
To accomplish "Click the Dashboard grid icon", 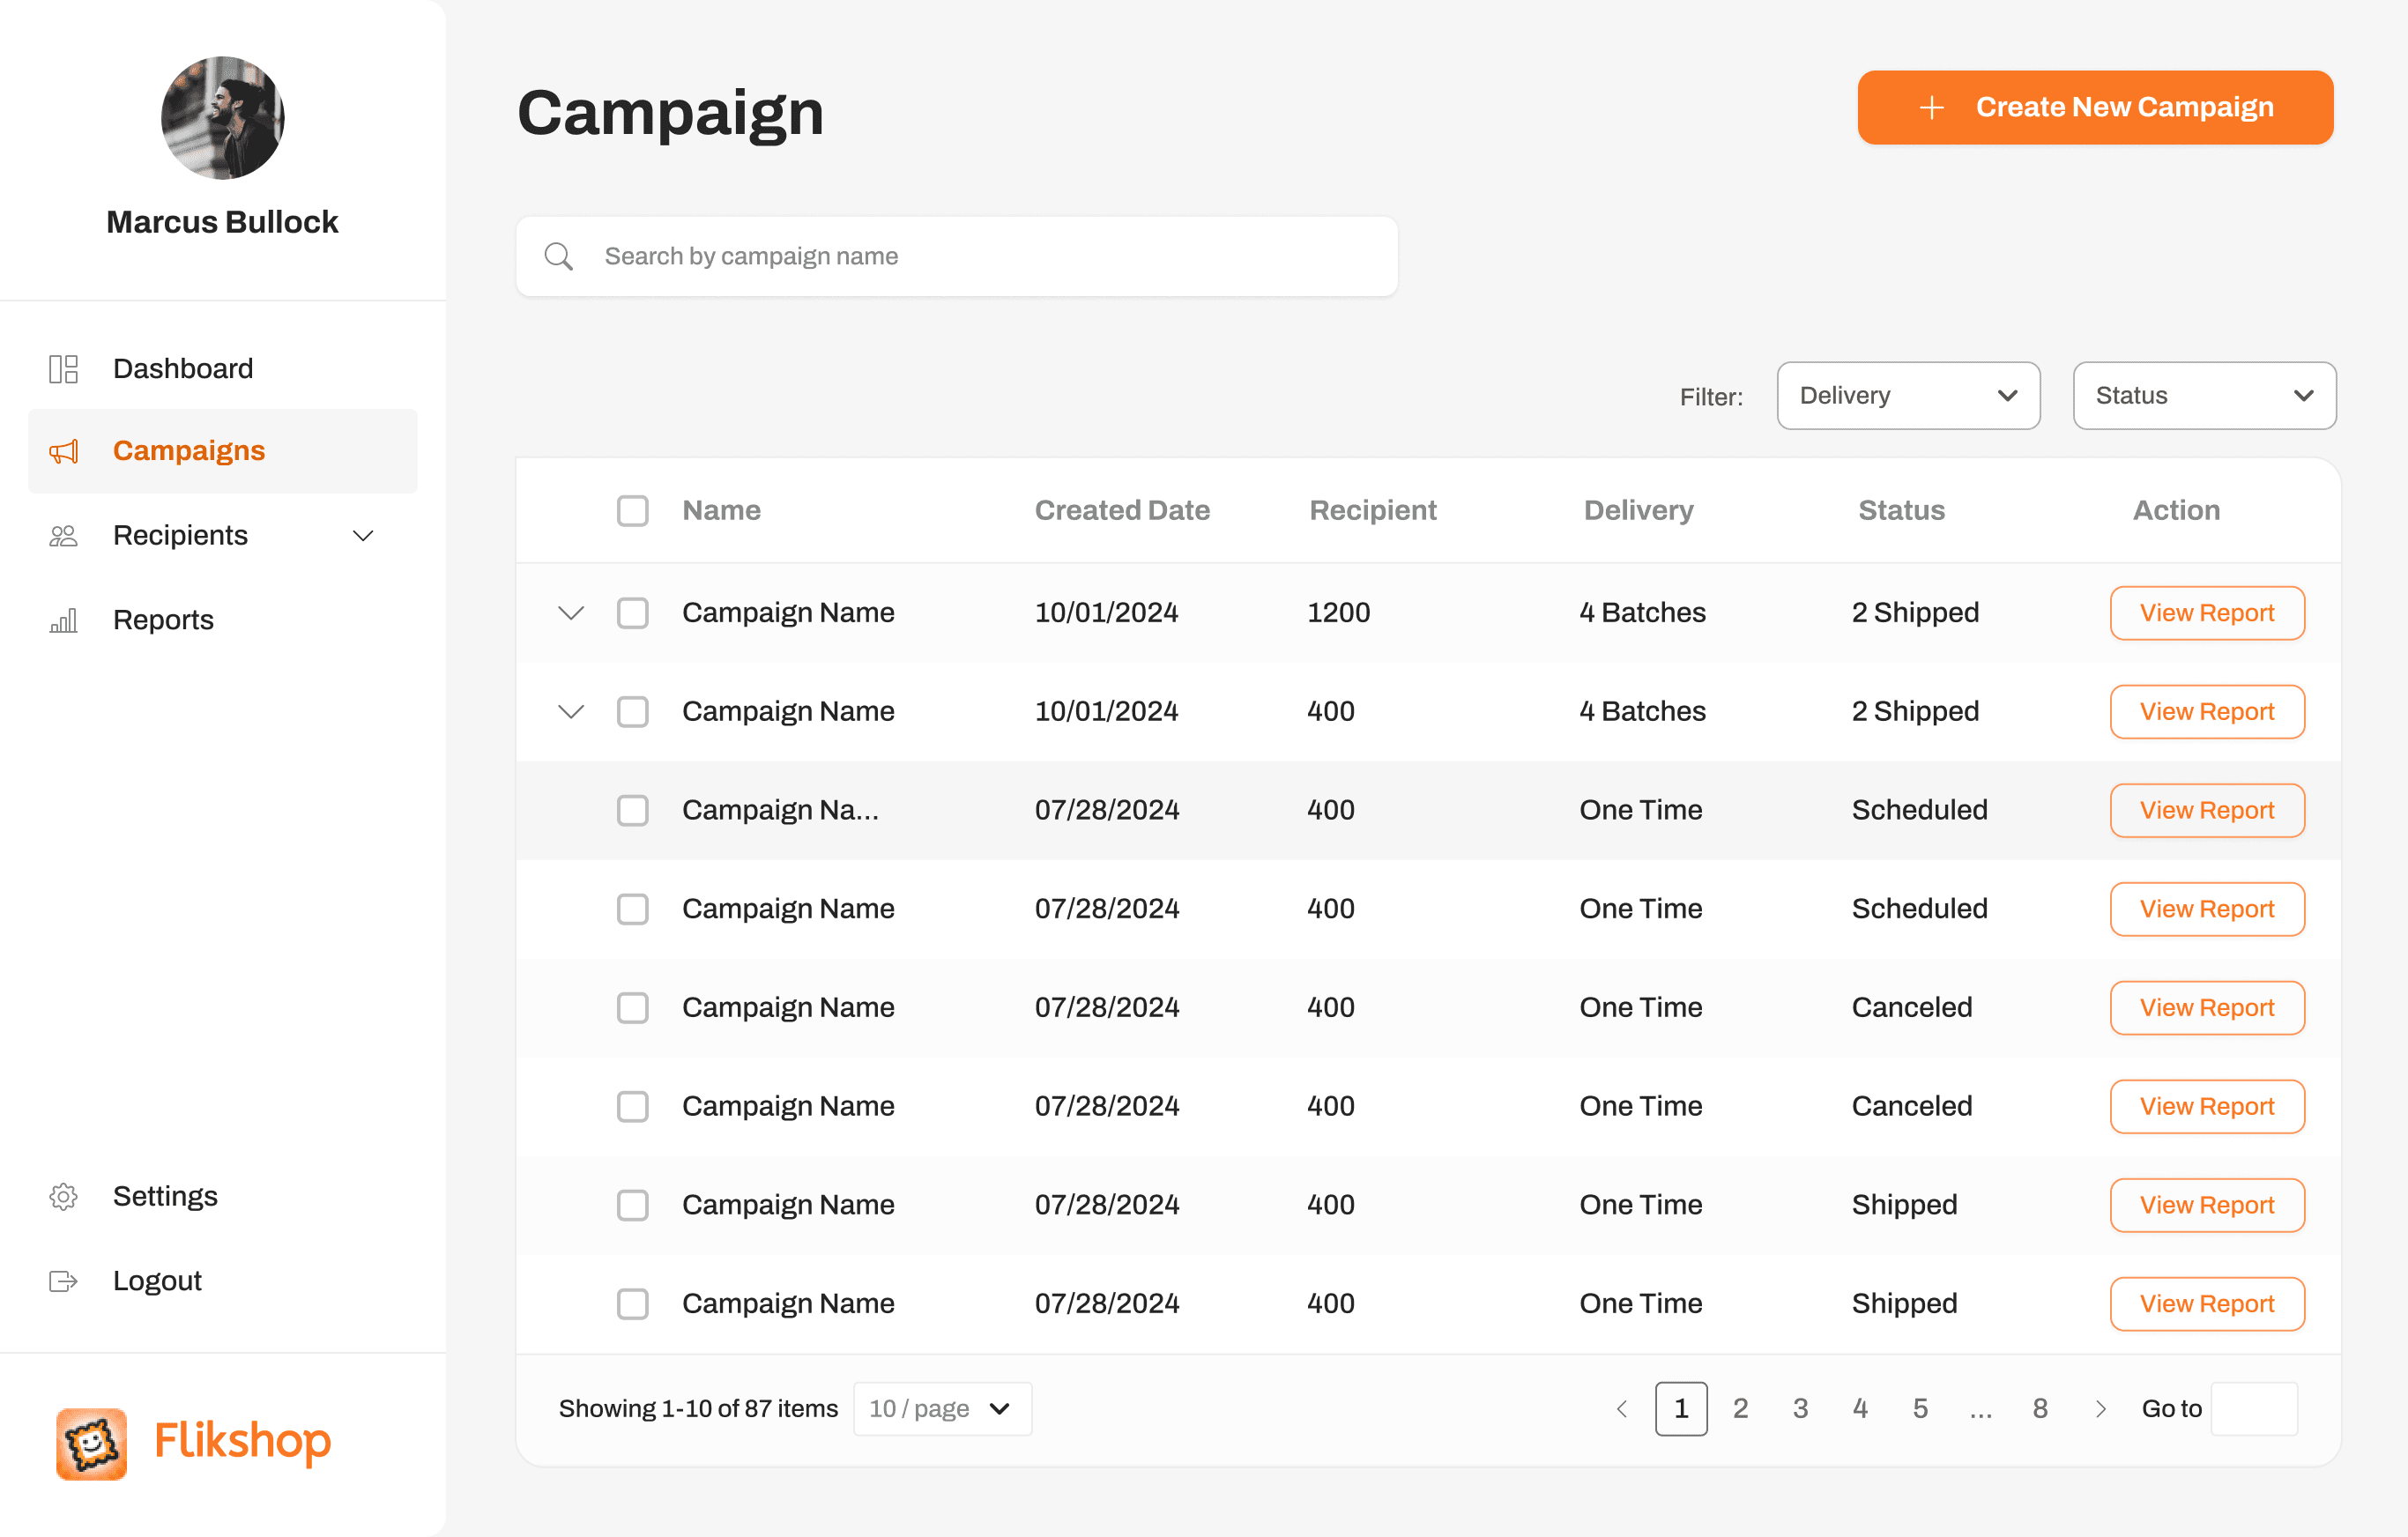I will [63, 369].
